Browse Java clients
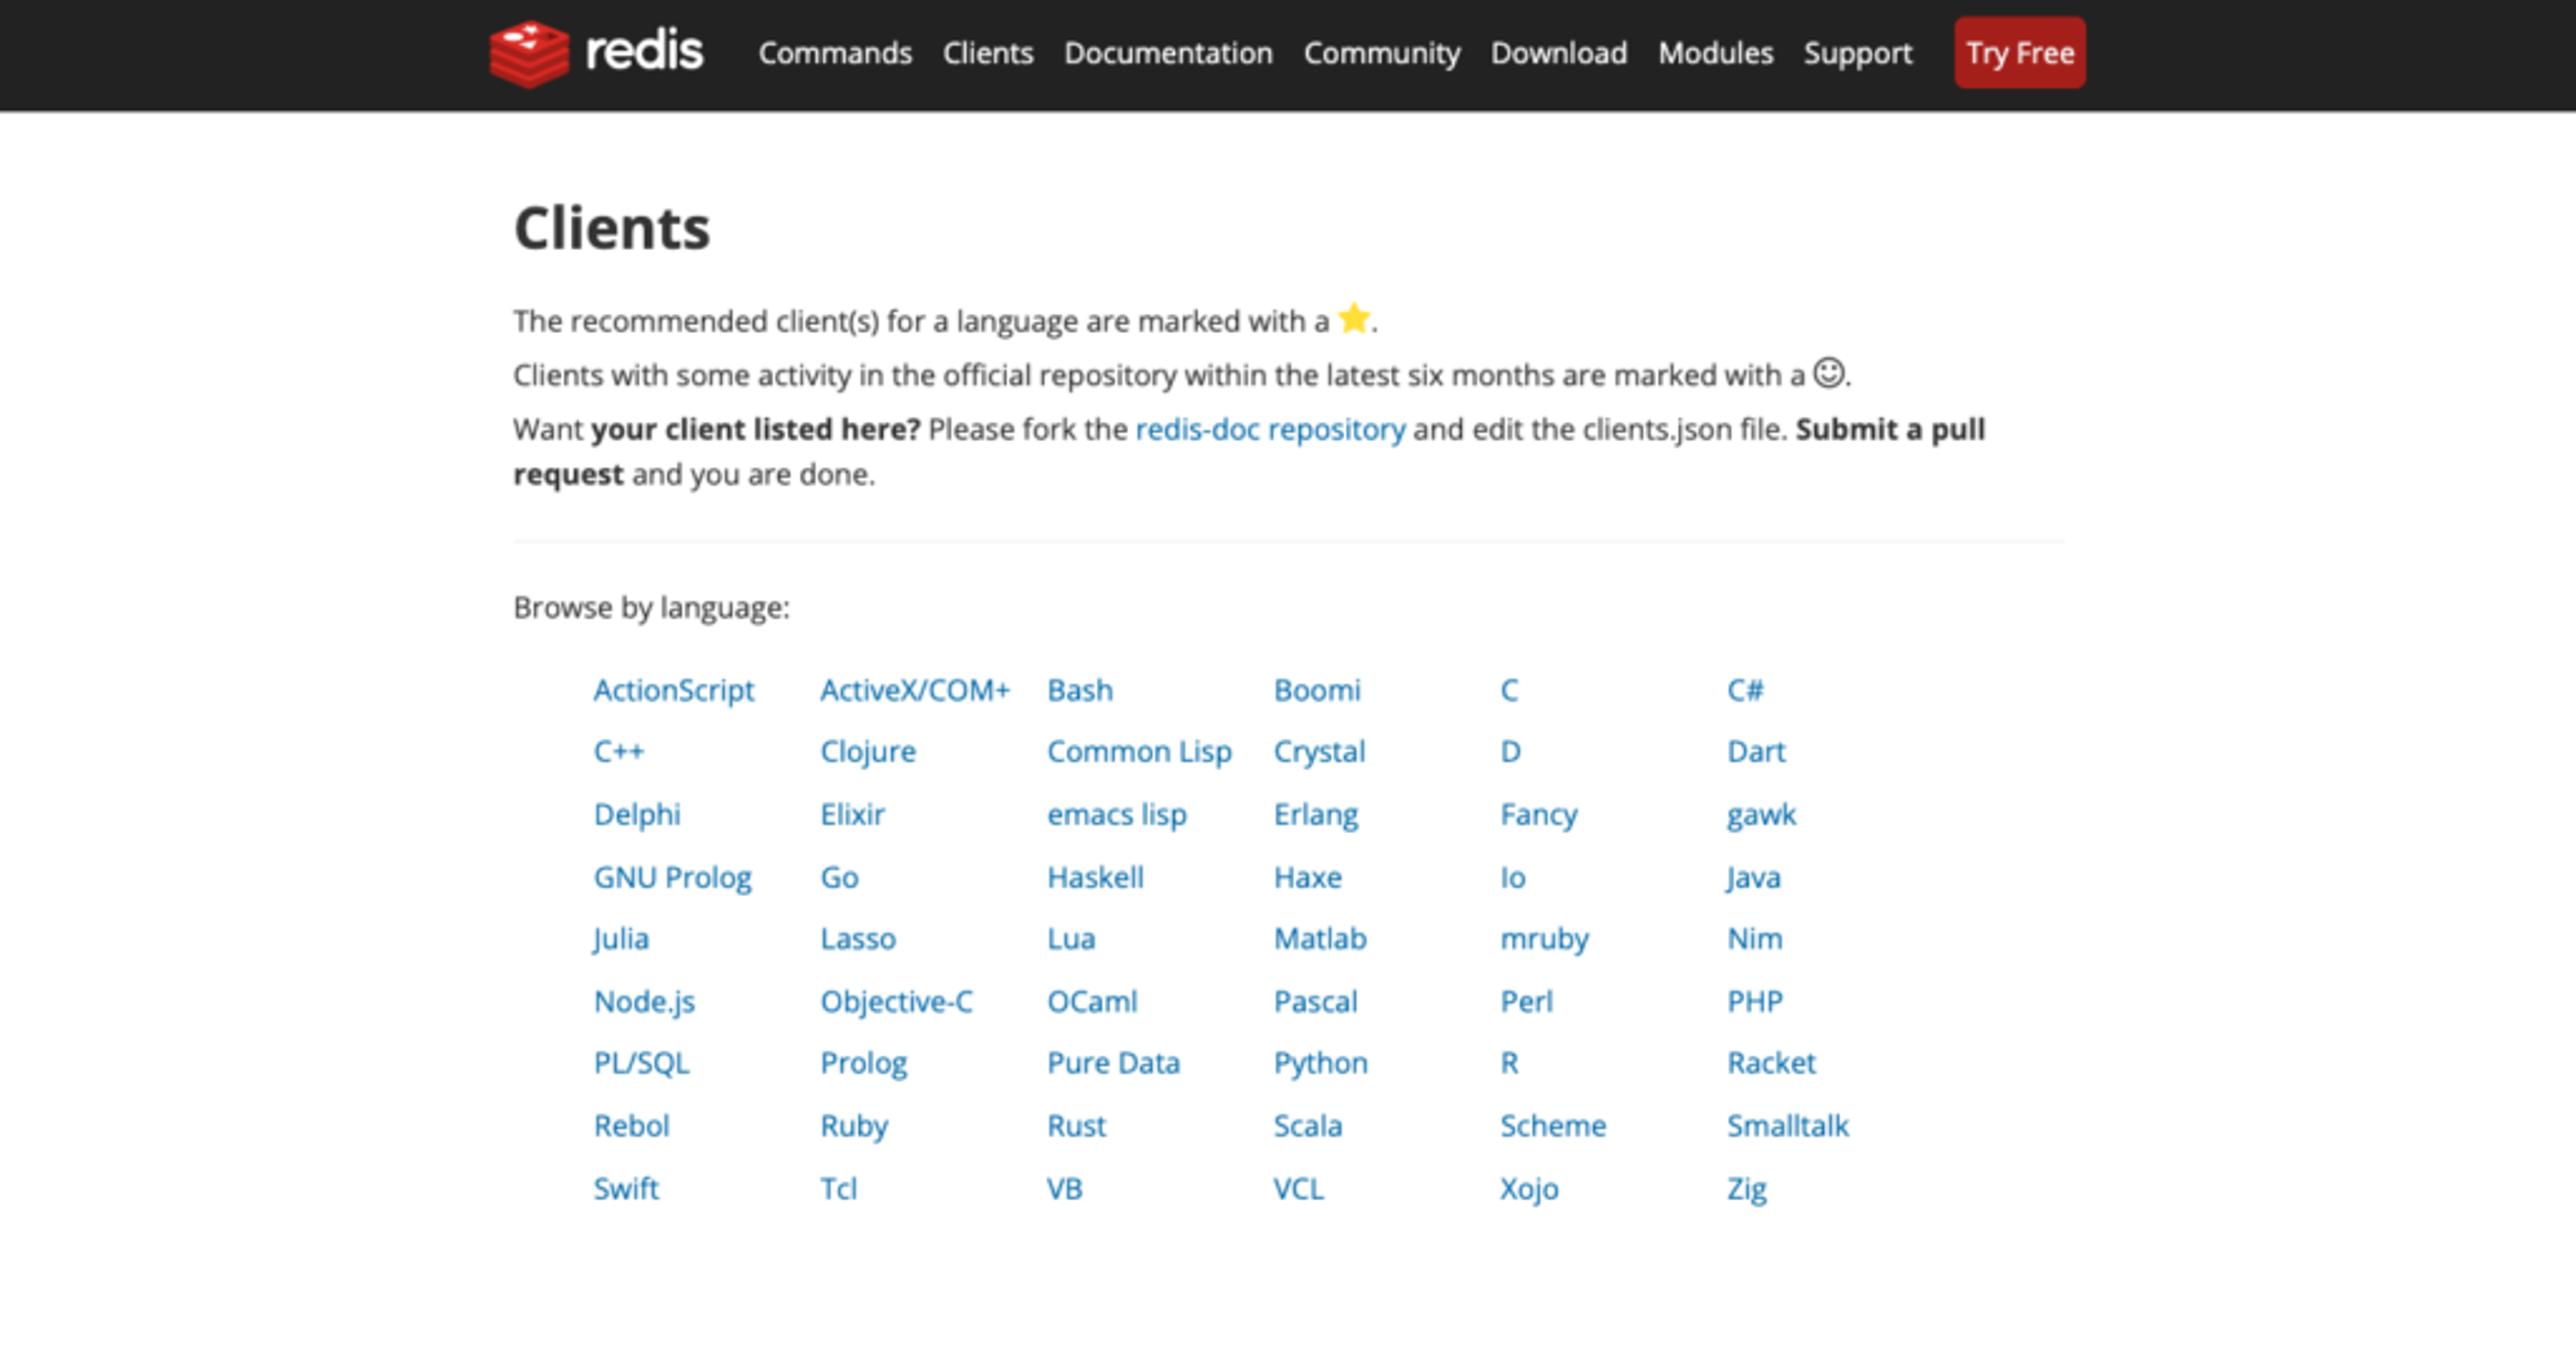2576x1350 pixels. (1753, 877)
